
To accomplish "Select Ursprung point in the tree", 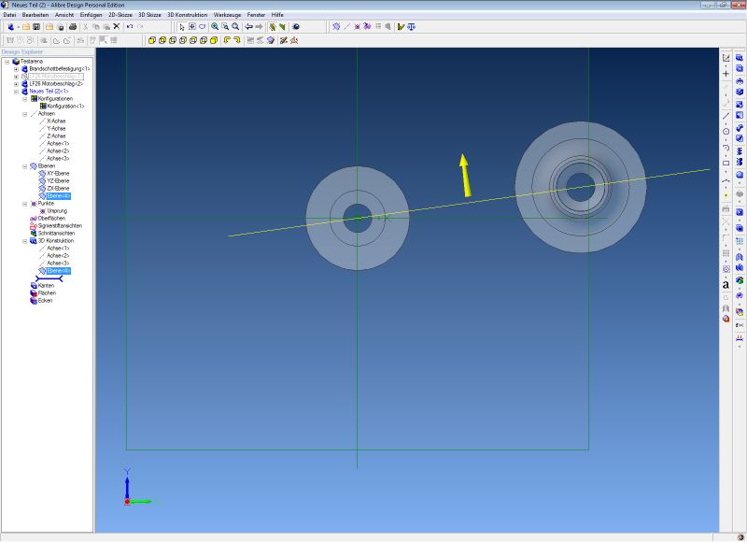I will coord(57,211).
